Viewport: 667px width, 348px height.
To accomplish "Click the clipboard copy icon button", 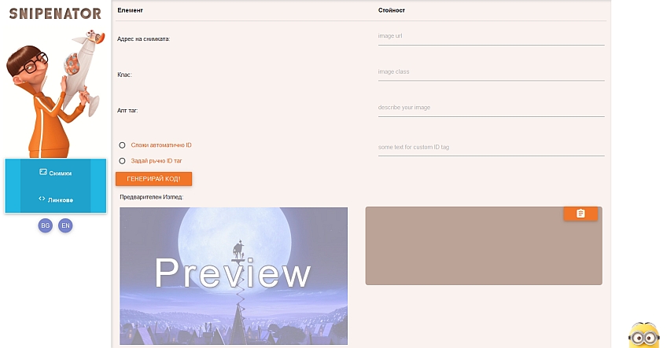I will 580,214.
